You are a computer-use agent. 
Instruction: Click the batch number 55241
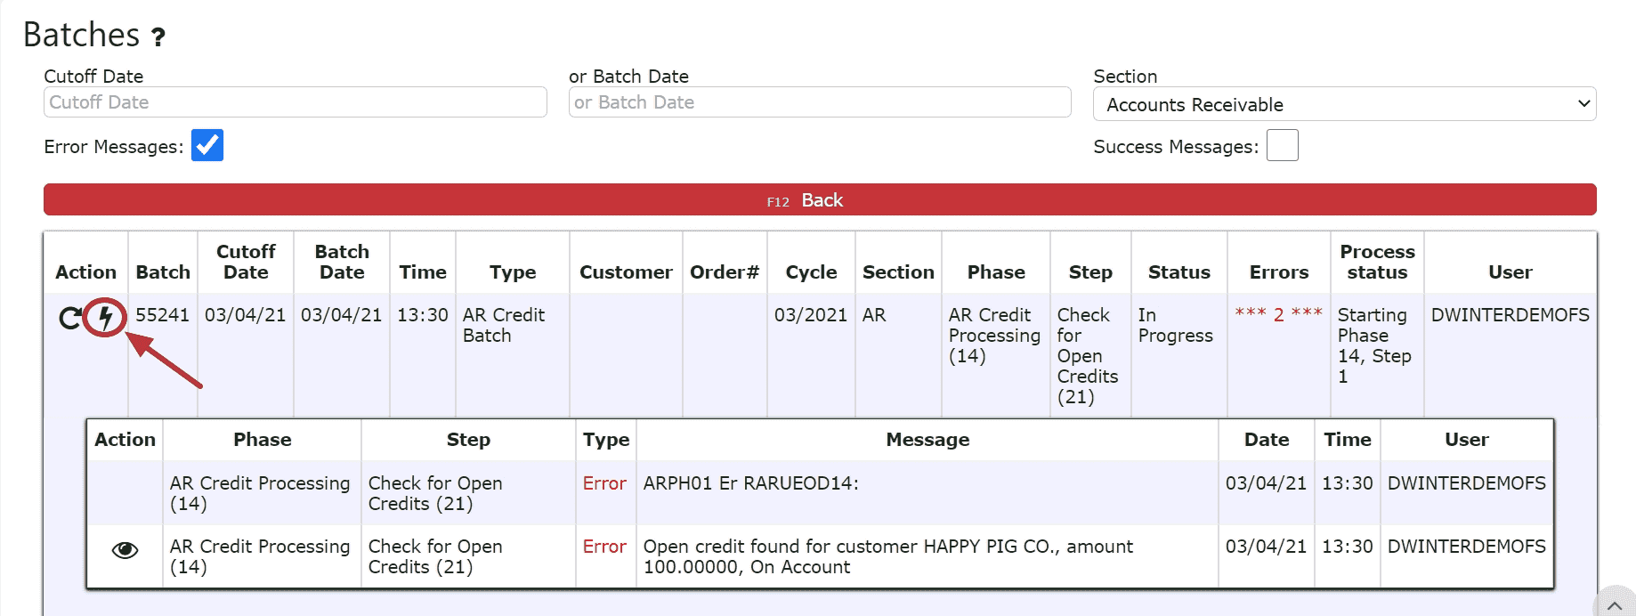[163, 315]
